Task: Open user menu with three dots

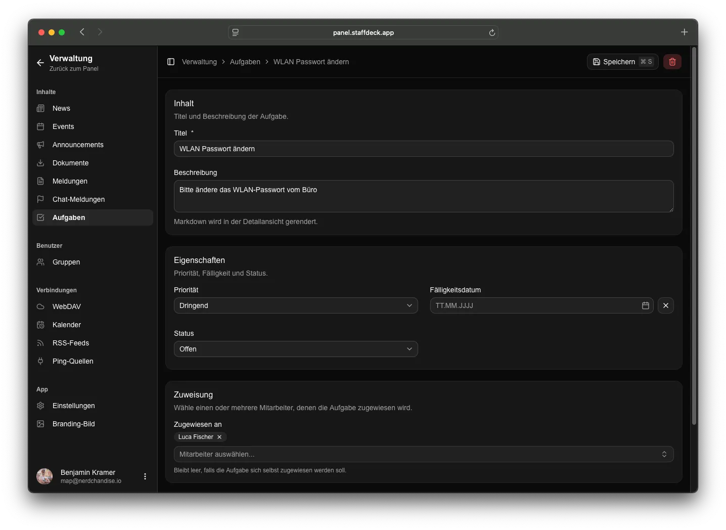Action: (145, 476)
